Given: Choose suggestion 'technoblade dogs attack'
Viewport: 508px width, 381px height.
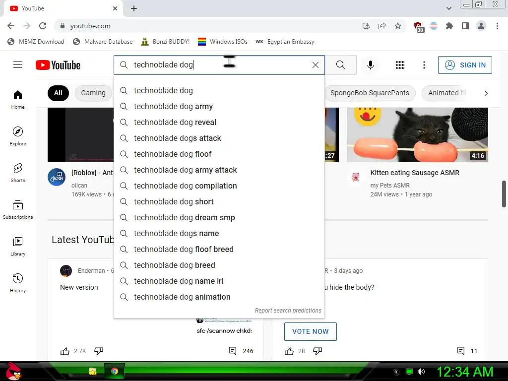Looking at the screenshot, I should [x=219, y=138].
